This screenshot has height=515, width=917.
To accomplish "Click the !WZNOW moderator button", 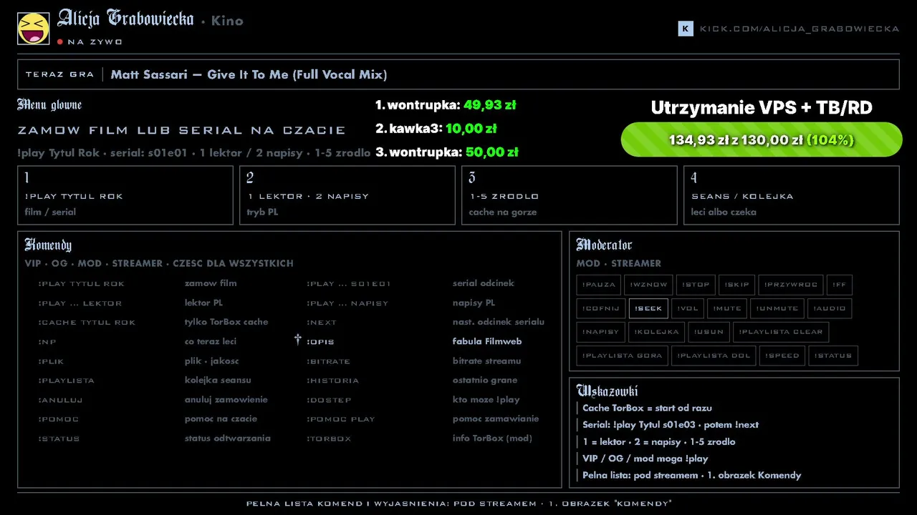I will pos(648,285).
